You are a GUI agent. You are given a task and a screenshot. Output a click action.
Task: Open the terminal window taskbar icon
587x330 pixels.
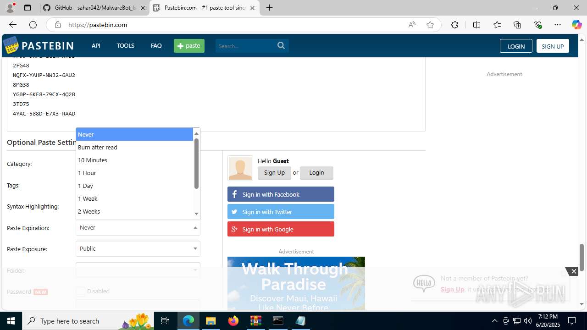pyautogui.click(x=278, y=321)
